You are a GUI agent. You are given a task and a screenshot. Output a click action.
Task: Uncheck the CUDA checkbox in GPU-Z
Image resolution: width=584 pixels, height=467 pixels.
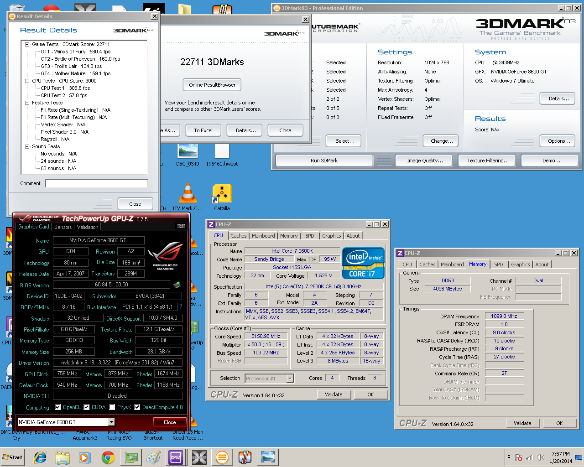87,407
